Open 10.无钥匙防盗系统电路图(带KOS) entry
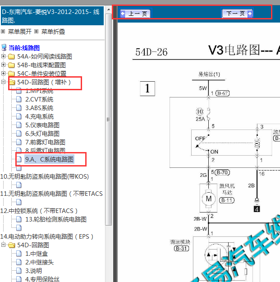The image size is (280, 282). coord(45,176)
